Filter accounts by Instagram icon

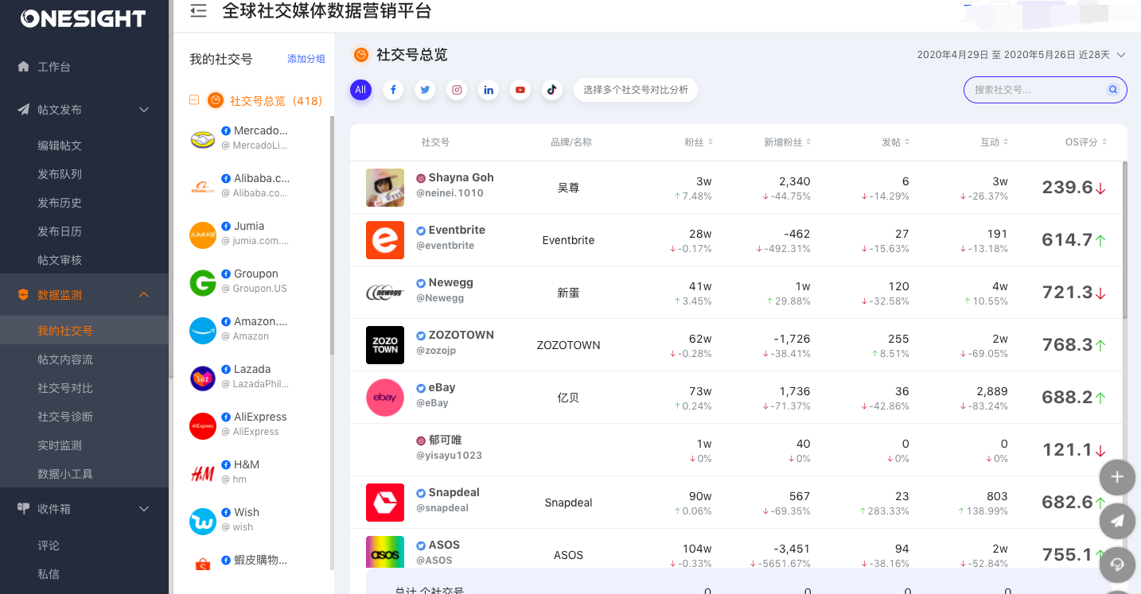tap(457, 90)
